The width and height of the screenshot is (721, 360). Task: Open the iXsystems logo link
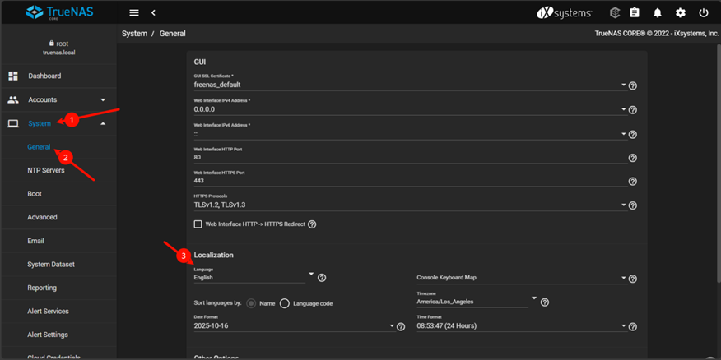[x=564, y=13]
